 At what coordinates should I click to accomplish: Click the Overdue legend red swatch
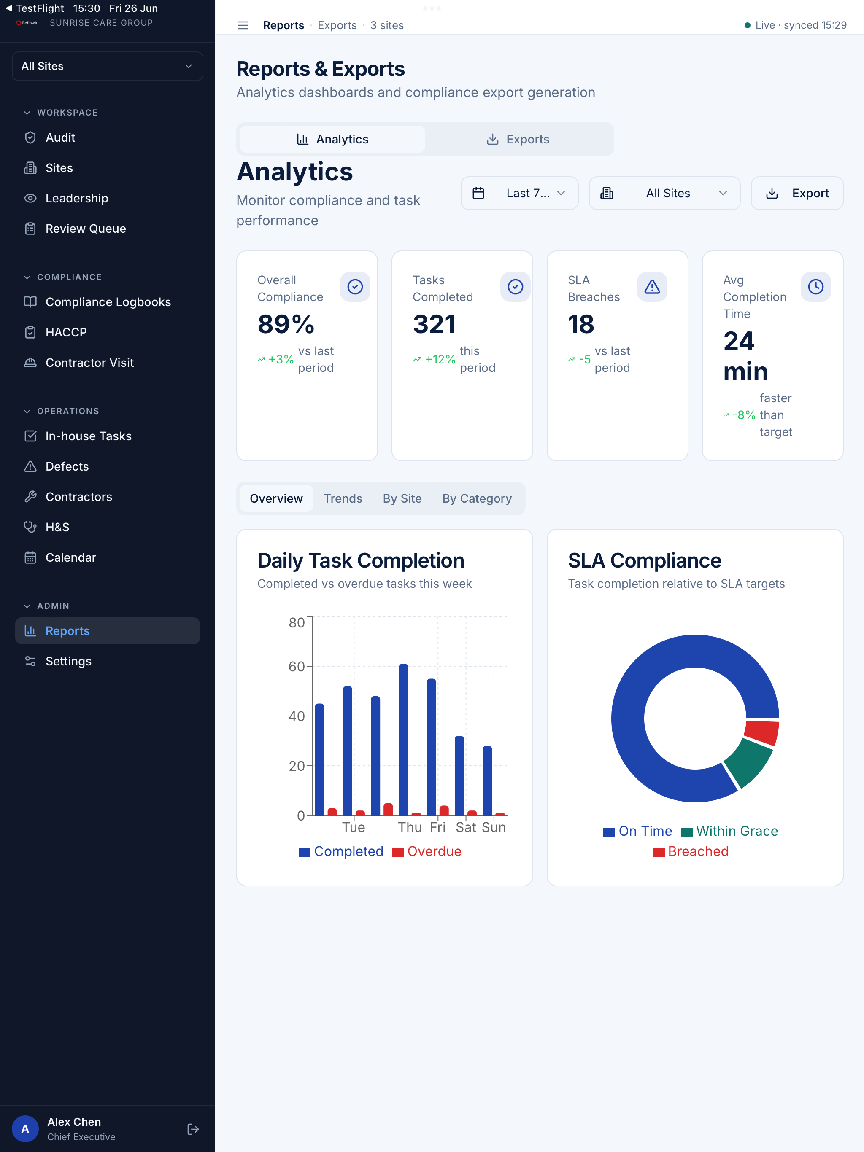click(398, 852)
